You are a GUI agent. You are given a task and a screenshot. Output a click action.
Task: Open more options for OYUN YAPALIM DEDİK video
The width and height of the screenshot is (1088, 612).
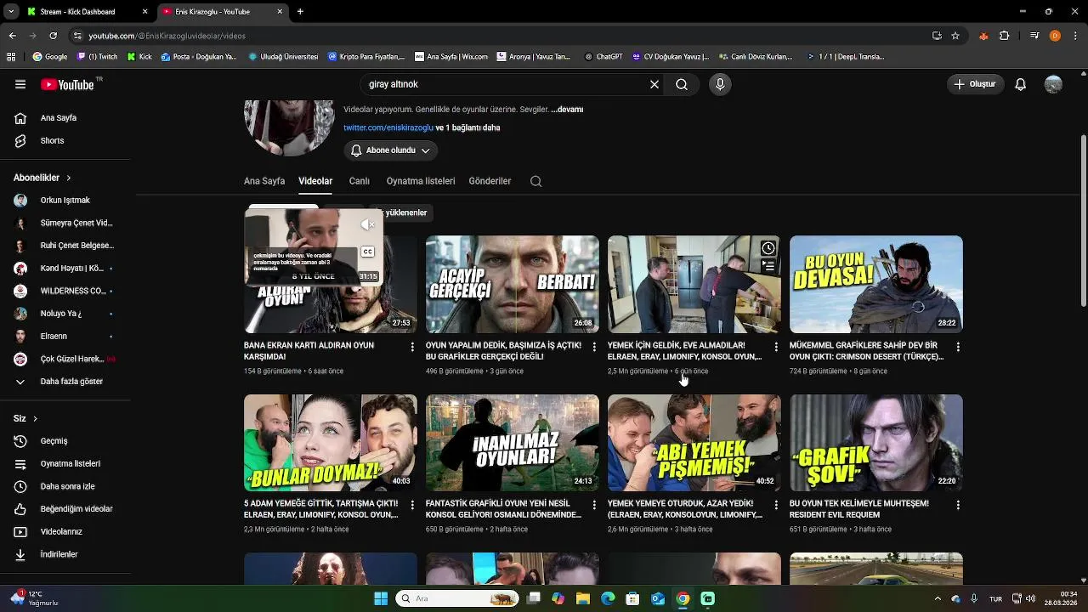pos(594,347)
